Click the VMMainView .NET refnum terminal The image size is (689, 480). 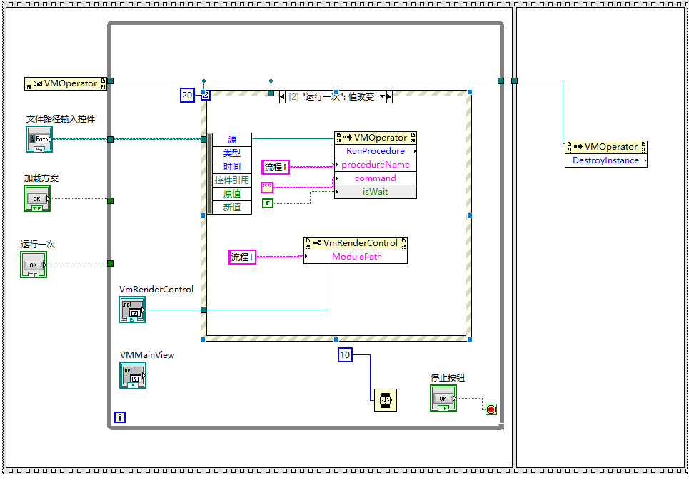(x=132, y=374)
